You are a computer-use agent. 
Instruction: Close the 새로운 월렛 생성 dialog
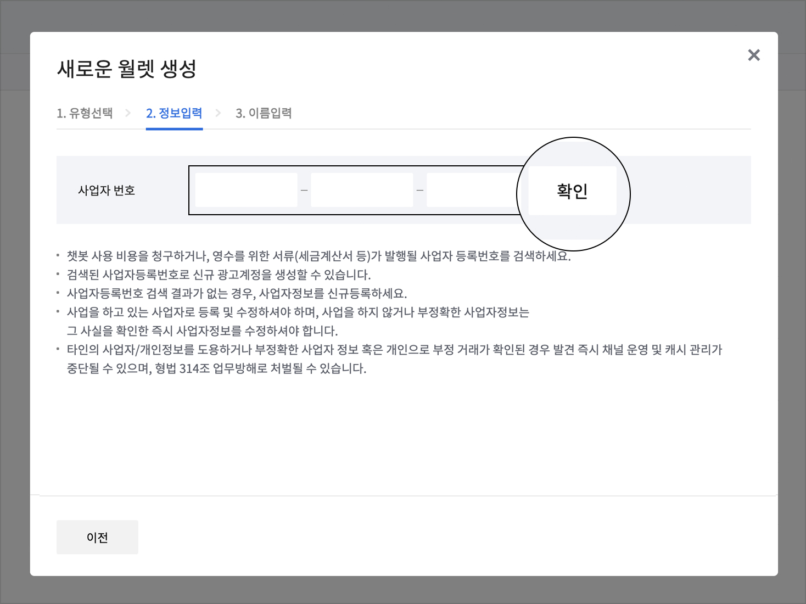[753, 55]
